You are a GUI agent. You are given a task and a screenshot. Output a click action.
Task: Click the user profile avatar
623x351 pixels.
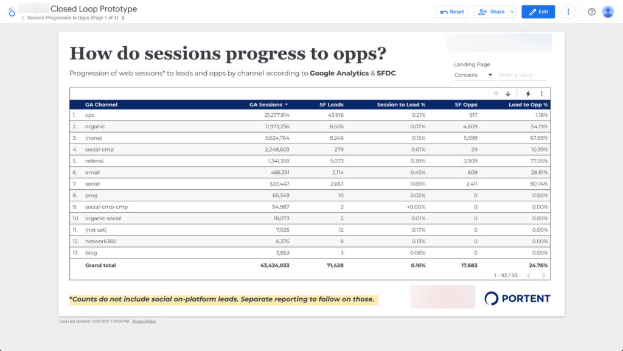(x=608, y=11)
